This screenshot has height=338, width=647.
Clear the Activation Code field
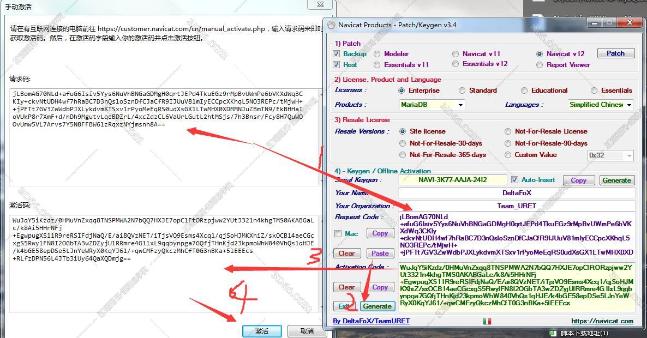pos(346,287)
